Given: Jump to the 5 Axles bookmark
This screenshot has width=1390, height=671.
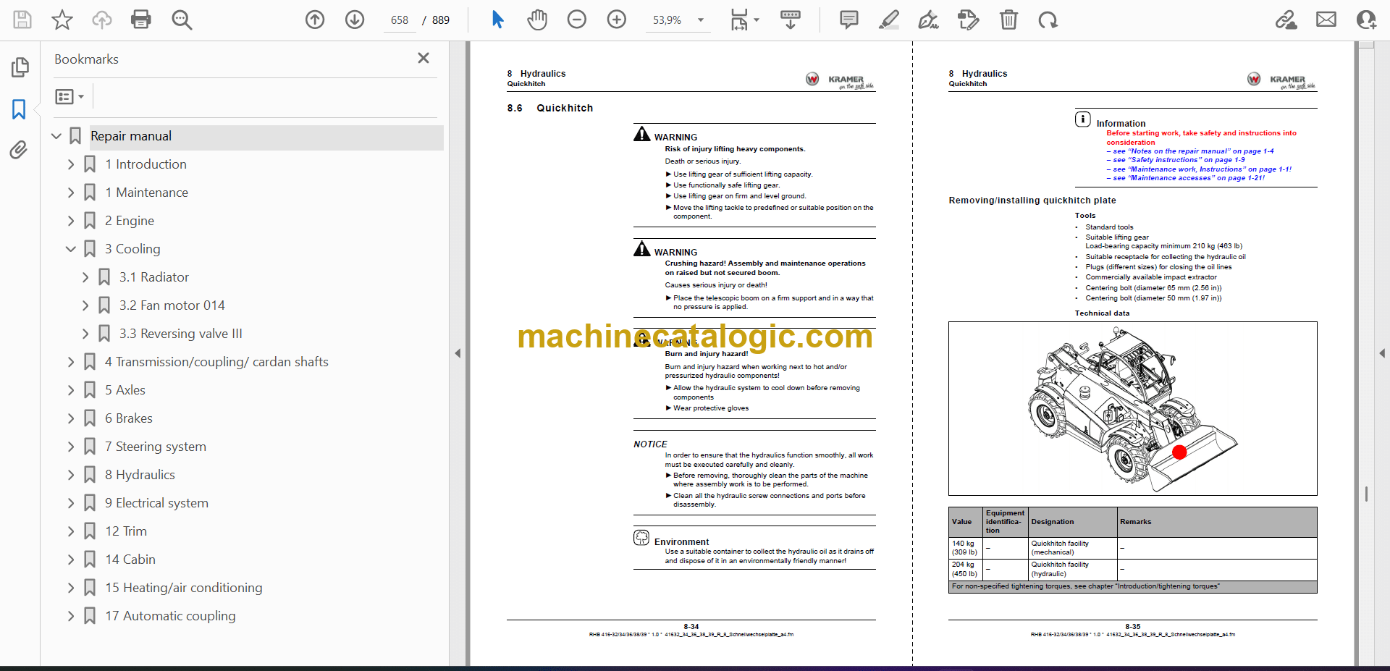Looking at the screenshot, I should (125, 390).
